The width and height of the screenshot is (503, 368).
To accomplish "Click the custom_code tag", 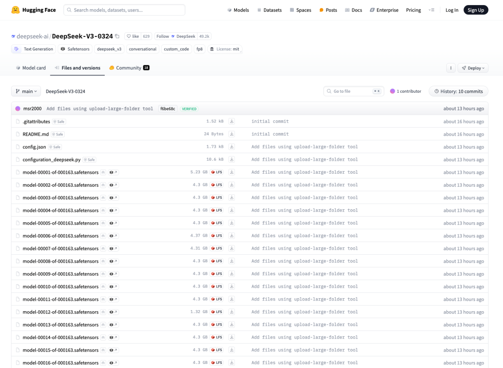I will pos(176,49).
